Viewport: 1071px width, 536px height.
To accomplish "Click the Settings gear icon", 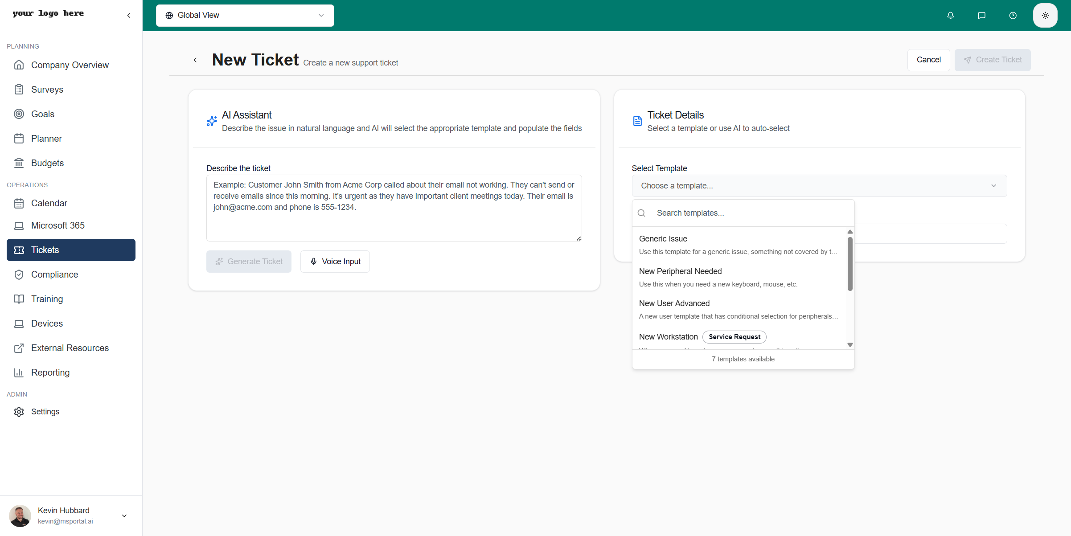I will (x=19, y=412).
